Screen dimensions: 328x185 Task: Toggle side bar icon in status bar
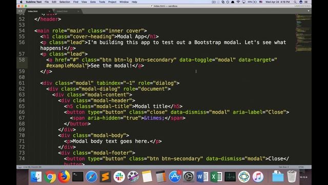pyautogui.click(x=20, y=167)
